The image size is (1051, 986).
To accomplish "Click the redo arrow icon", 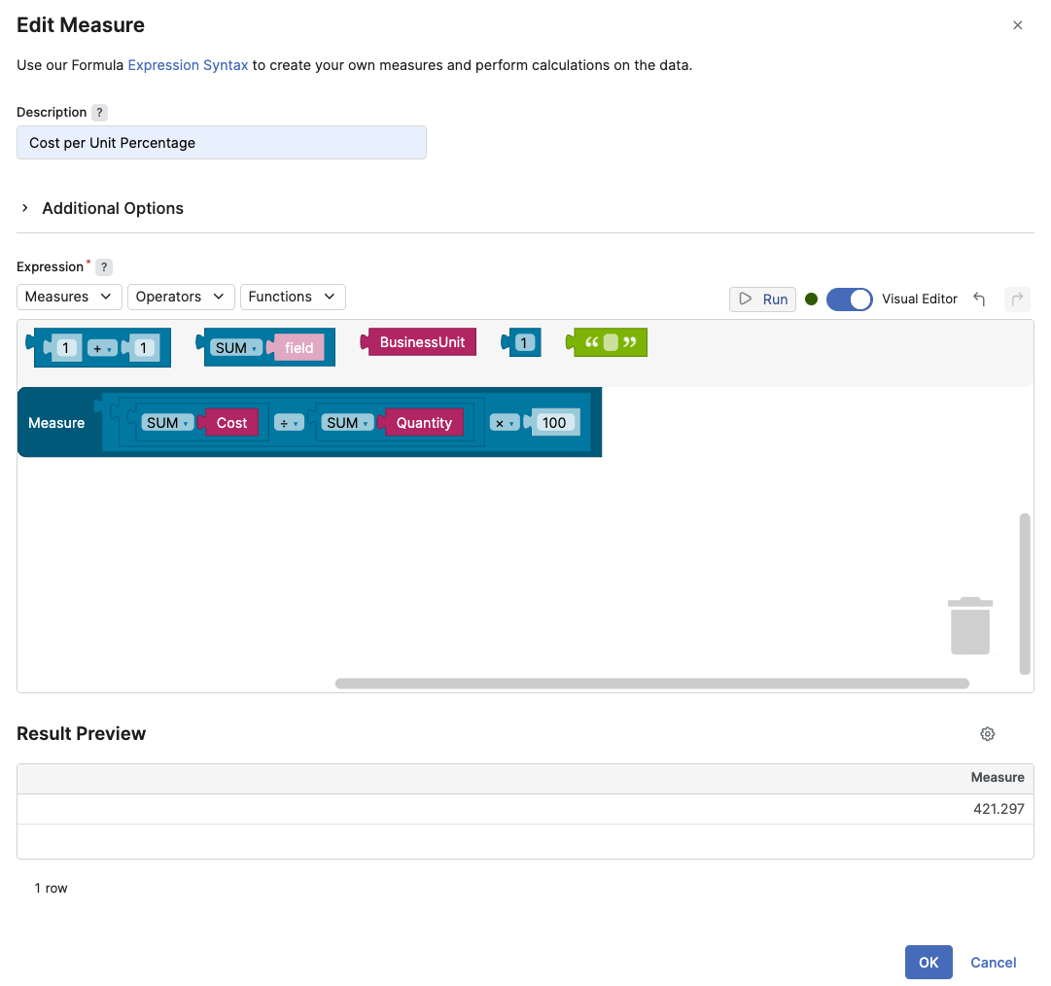I will click(x=1017, y=299).
